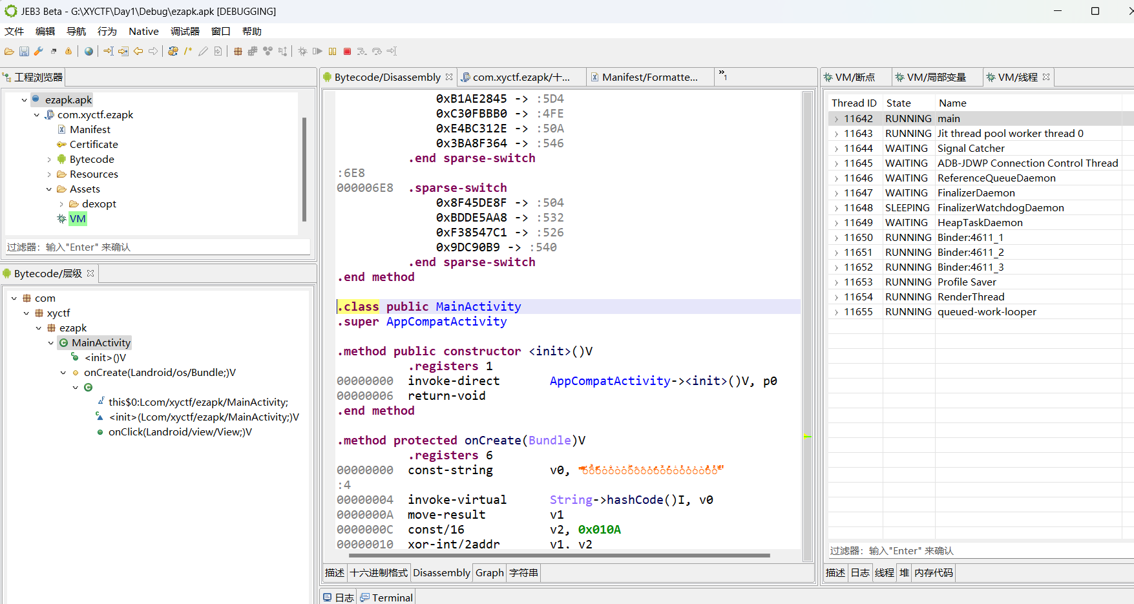The image size is (1134, 604).
Task: Open the Terminal tab
Action: (386, 598)
